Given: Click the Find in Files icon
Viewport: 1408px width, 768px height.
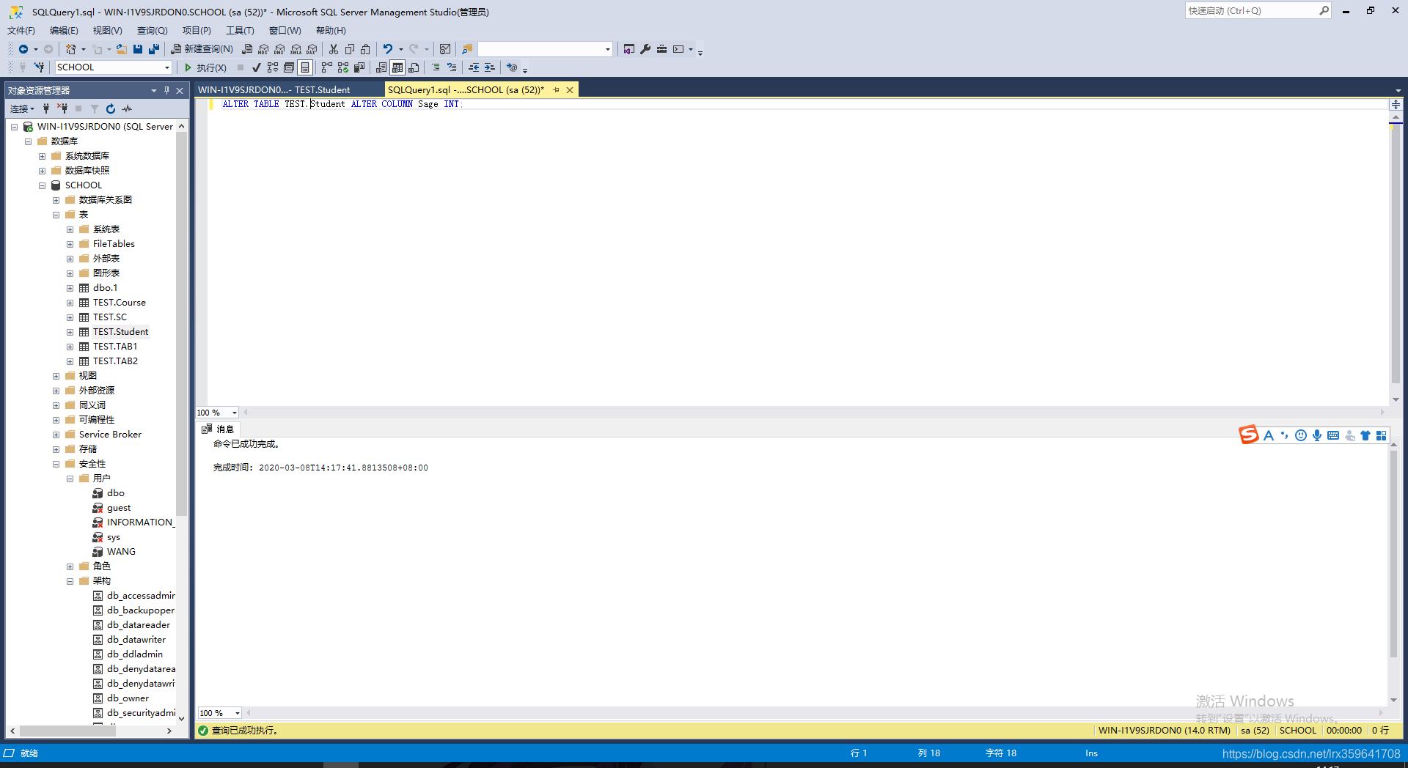Looking at the screenshot, I should (466, 49).
